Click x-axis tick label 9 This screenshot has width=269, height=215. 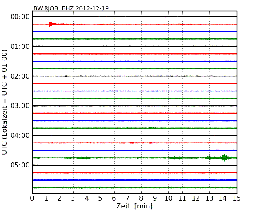[155, 198]
